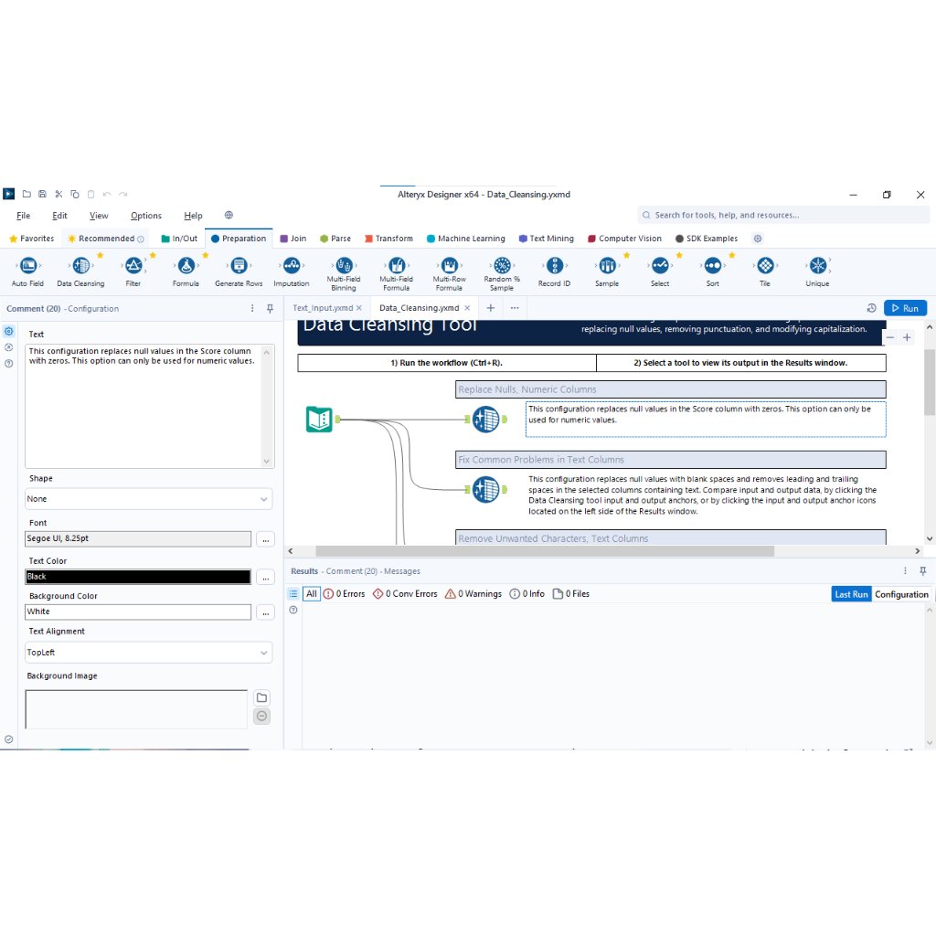Zoom in on the canvas
This screenshot has height=936, width=936.
point(907,337)
